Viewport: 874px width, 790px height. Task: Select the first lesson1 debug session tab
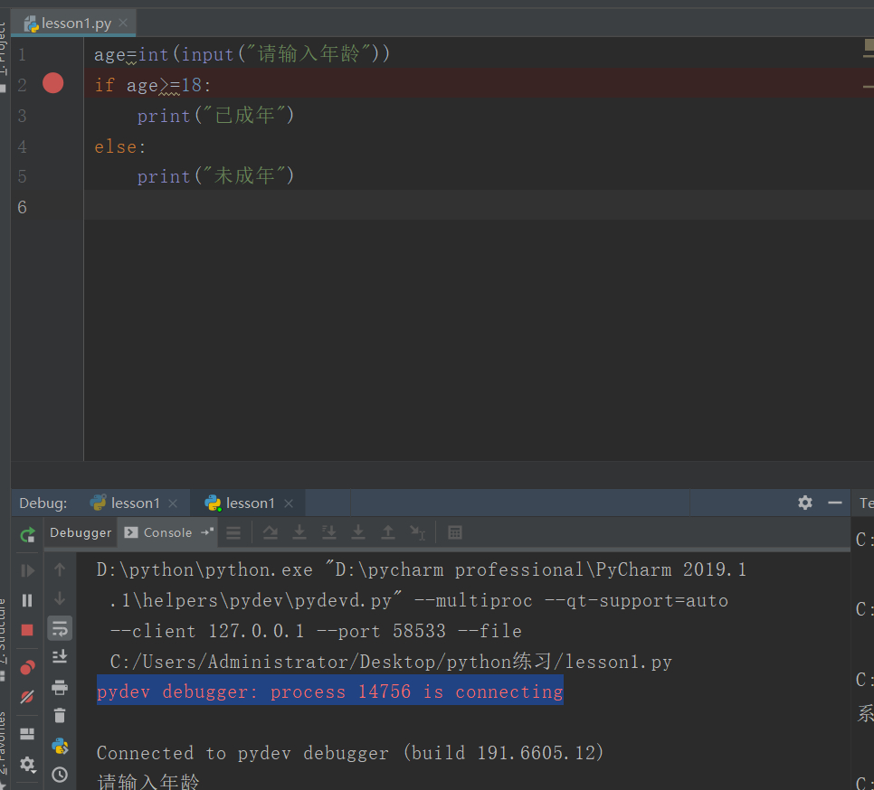[x=135, y=503]
